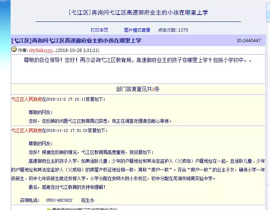Click the green icon in the bottom rating row

pyautogui.click(x=48, y=209)
